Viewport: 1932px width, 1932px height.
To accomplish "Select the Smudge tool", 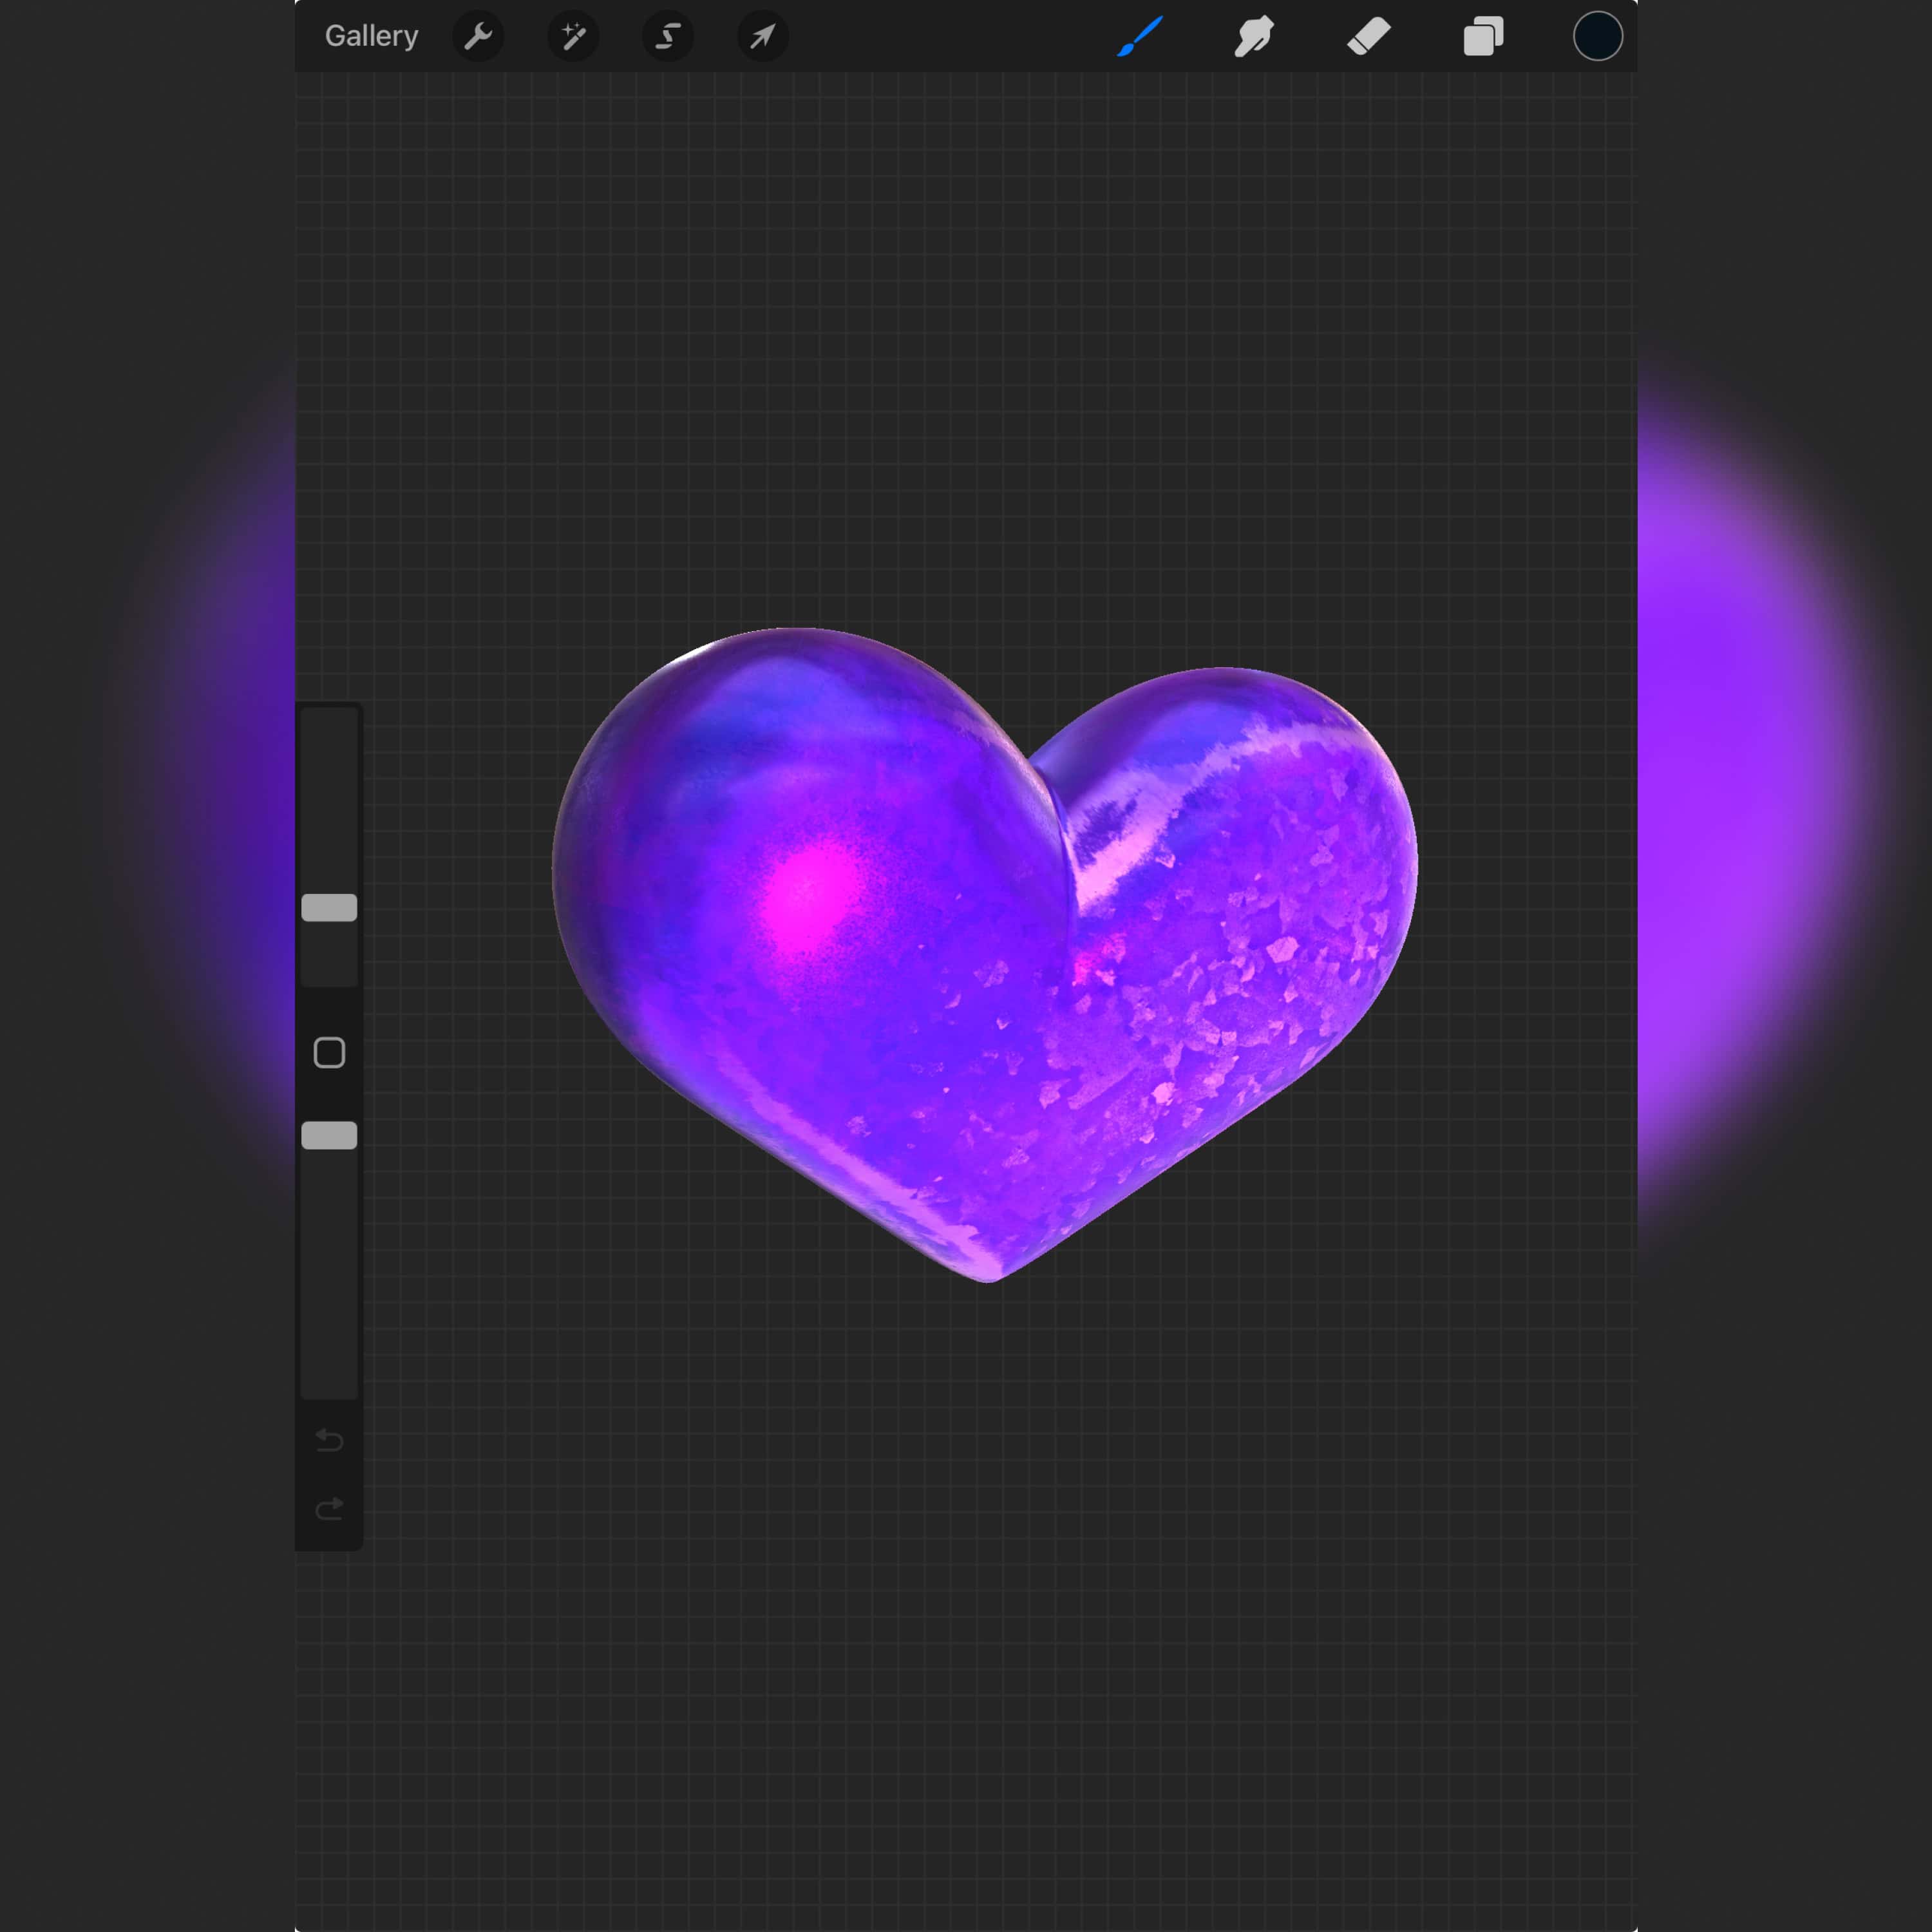I will click(x=1254, y=37).
